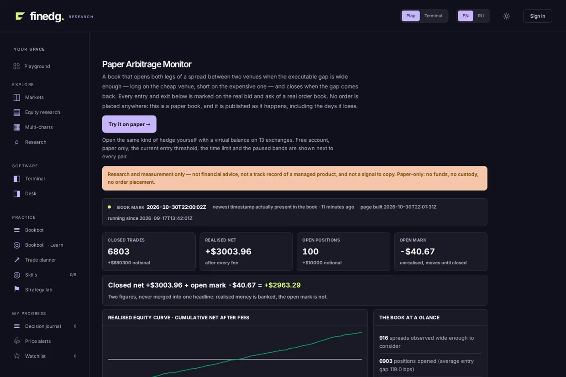Open Multi-charts page
Image resolution: width=566 pixels, height=377 pixels.
pos(39,127)
